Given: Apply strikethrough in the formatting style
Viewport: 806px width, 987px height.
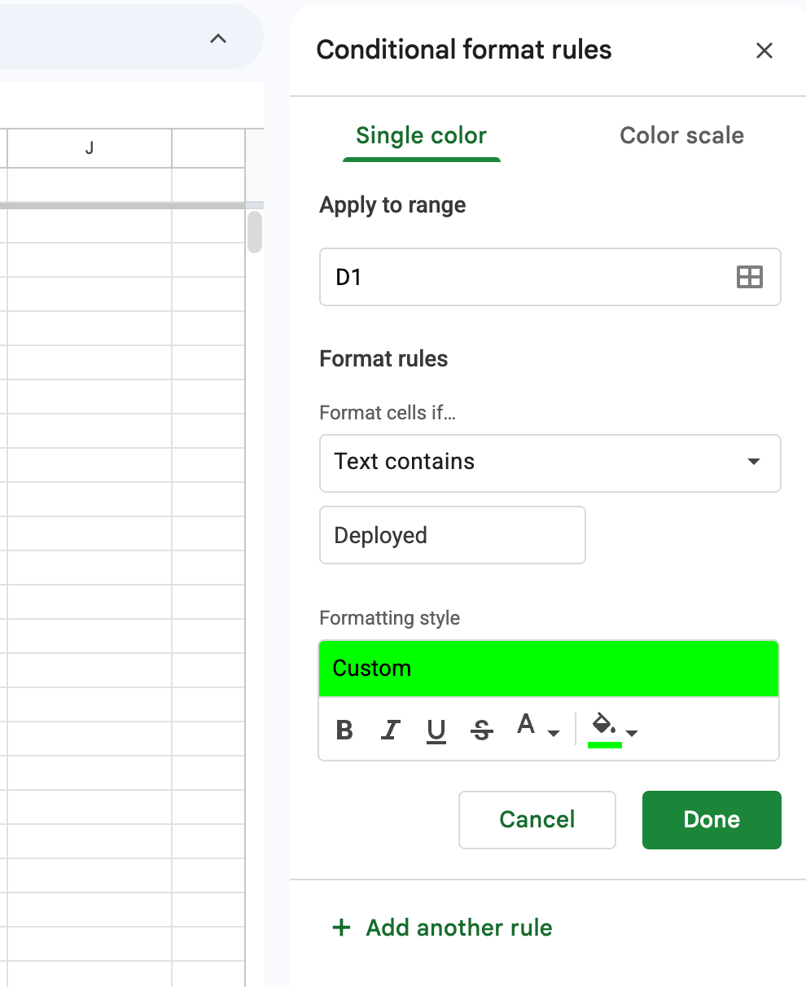Looking at the screenshot, I should coord(481,730).
